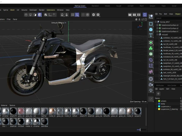Image resolution: width=182 pixels, height=136 pixels.
Task: Open Edit Render Settings clapperboard gear icon
Action: click(139, 15)
